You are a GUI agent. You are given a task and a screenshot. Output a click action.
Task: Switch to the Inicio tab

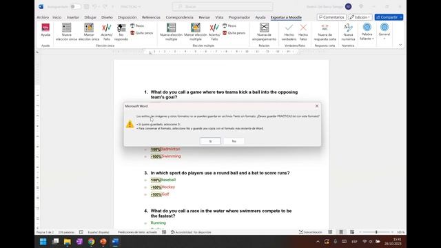pyautogui.click(x=57, y=17)
